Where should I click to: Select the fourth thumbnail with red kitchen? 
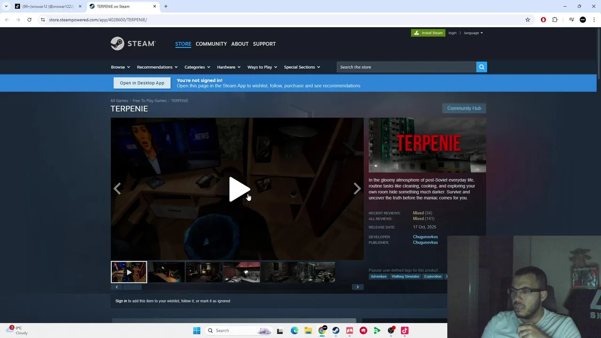click(x=241, y=272)
